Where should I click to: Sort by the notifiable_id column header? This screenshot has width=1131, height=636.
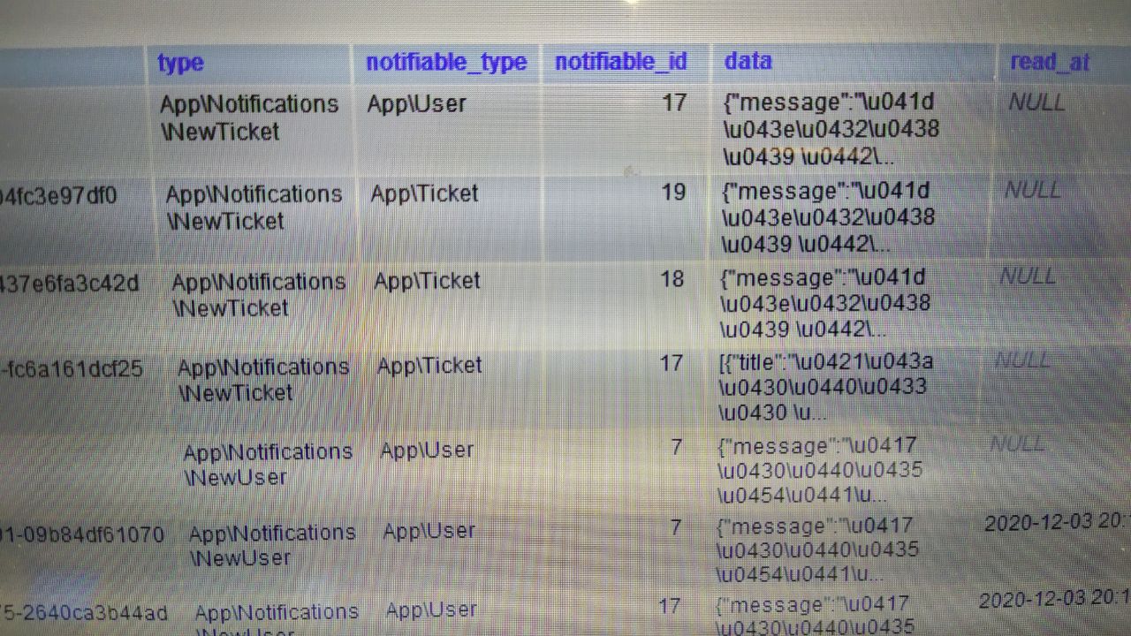pos(620,62)
